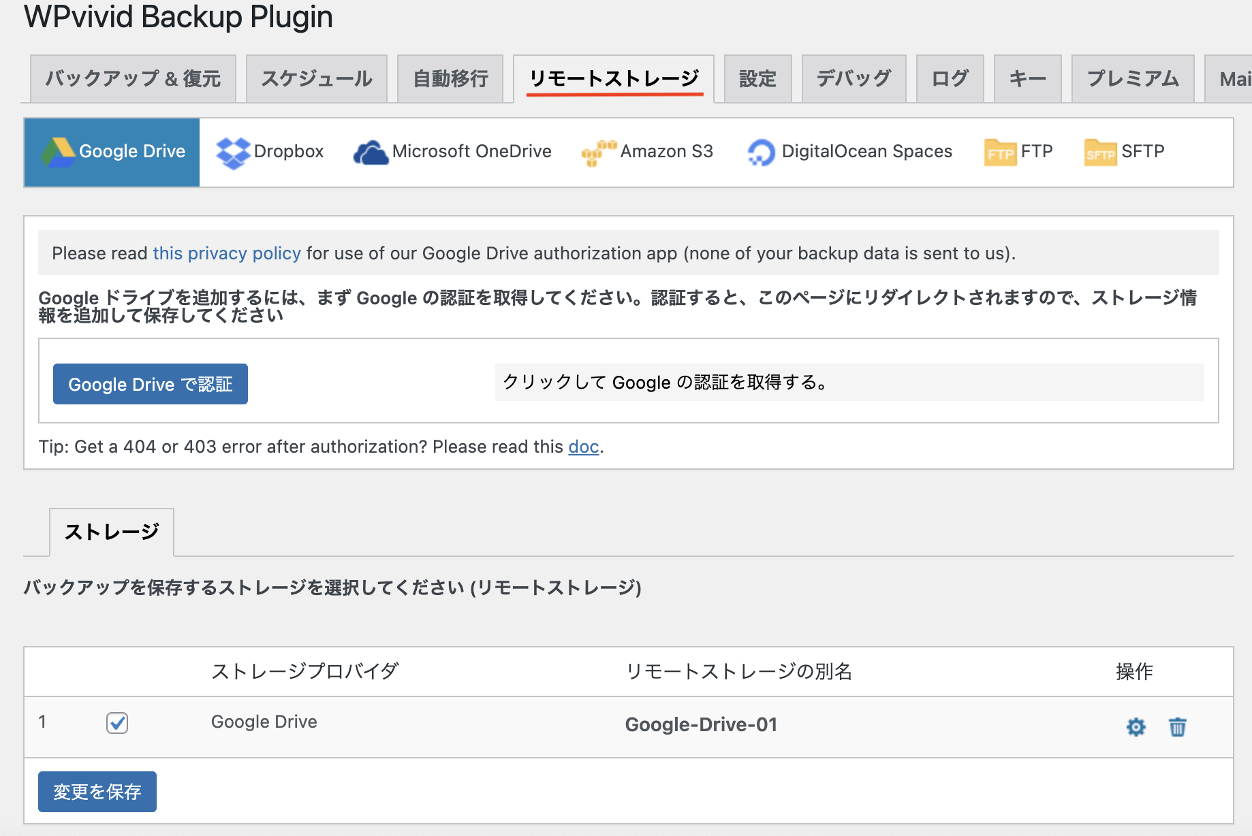
Task: Select the FTP folder icon
Action: click(1000, 152)
